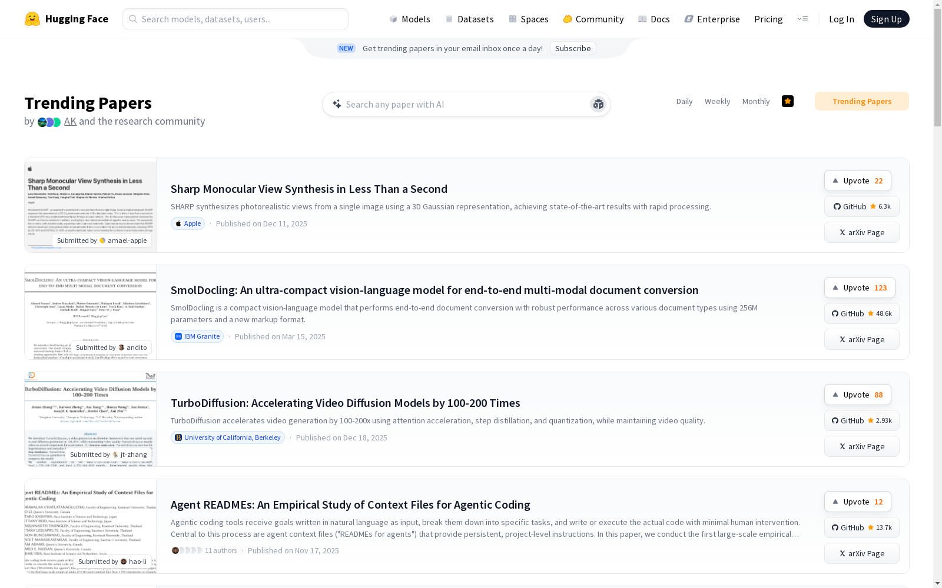Upvote the Agent READMEs paper
The height and width of the screenshot is (588, 942).
[x=857, y=502]
